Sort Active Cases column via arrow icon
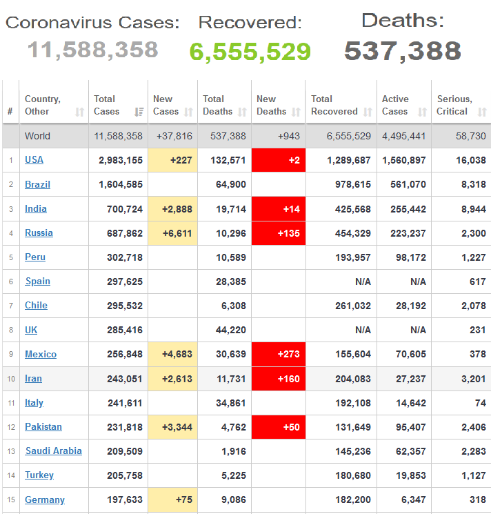 click(x=422, y=112)
